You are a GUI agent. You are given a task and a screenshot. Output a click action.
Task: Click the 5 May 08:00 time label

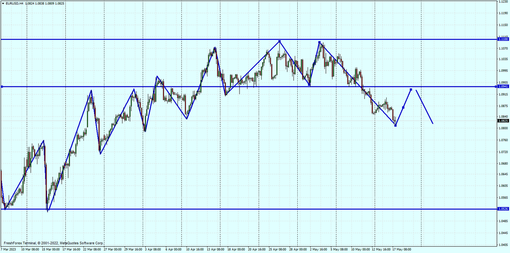339,249
